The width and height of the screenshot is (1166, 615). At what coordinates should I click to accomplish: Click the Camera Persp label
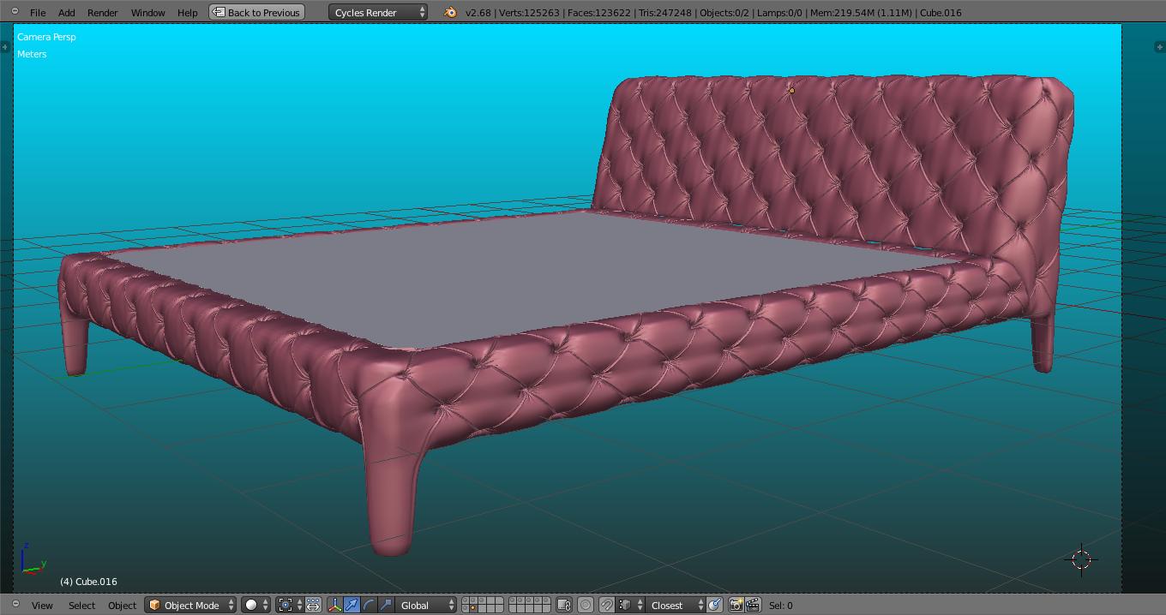click(x=46, y=37)
